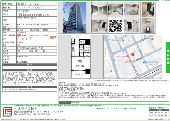The width and height of the screenshot is (170, 121).
Task: Click the orange restaurant marker on map
Action: [130, 61]
